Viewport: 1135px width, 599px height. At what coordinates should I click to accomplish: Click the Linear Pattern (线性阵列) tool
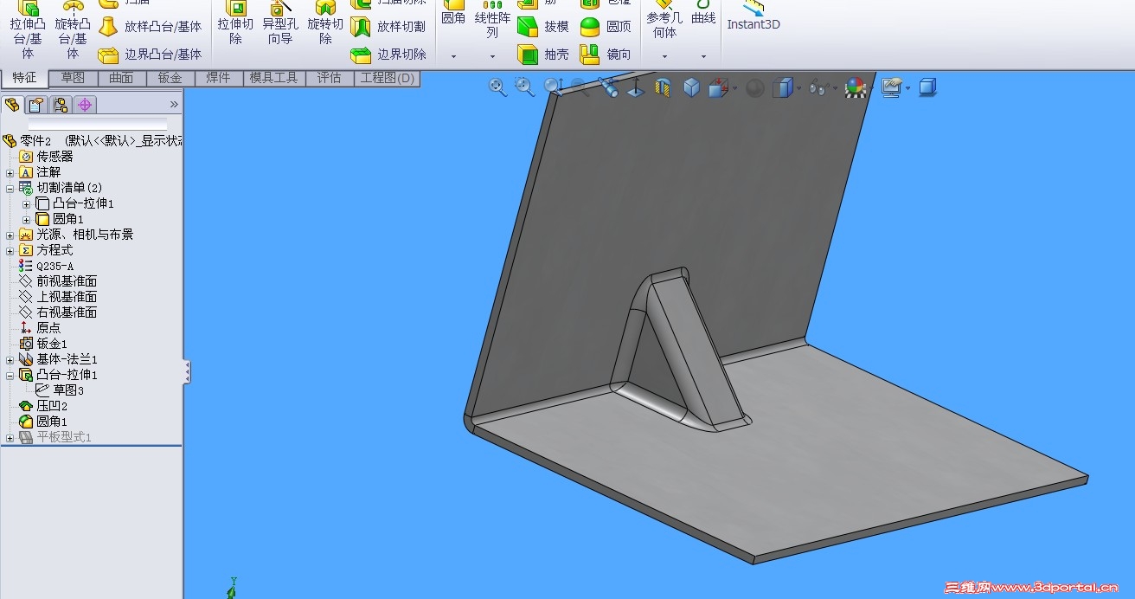click(x=492, y=19)
